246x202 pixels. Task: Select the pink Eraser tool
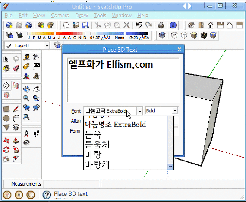16,68
